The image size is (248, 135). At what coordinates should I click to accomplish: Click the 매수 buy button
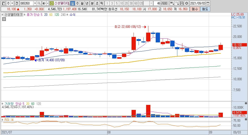195,9
